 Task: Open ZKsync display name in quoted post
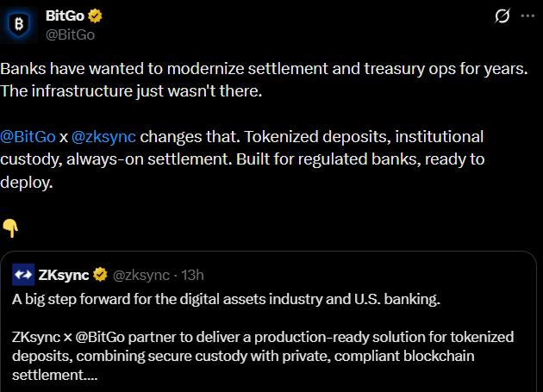click(63, 275)
